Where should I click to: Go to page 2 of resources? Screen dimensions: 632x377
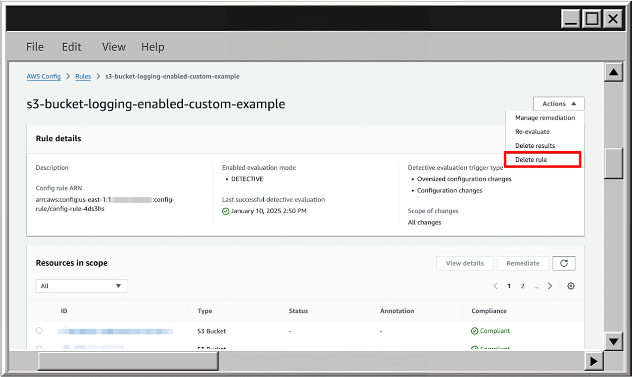click(x=522, y=286)
